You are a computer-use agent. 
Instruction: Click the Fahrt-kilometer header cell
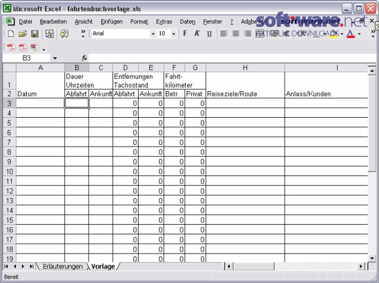pos(185,80)
